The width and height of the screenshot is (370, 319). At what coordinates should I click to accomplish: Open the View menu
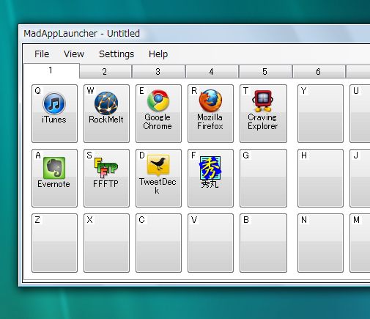click(x=74, y=54)
